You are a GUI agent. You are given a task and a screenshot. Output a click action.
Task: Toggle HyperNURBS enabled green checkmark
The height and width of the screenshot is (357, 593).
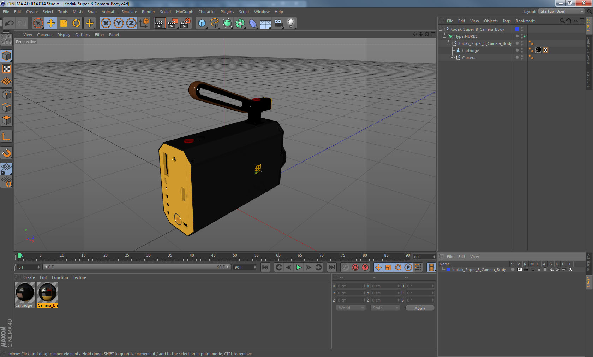click(525, 36)
